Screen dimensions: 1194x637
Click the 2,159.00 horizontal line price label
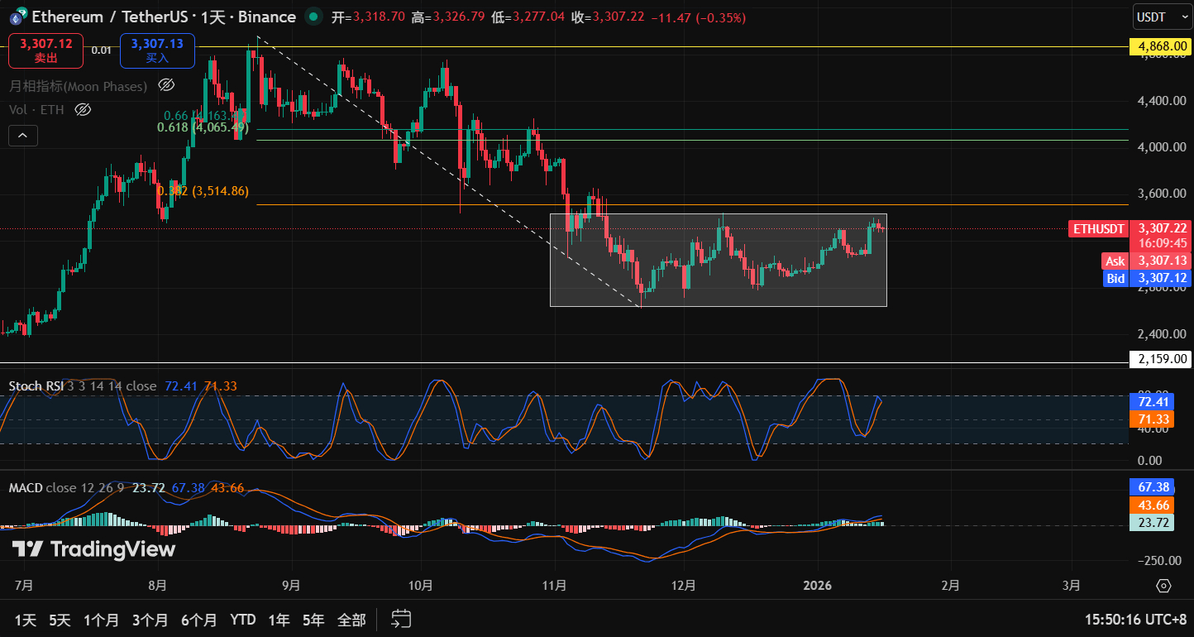(x=1161, y=359)
